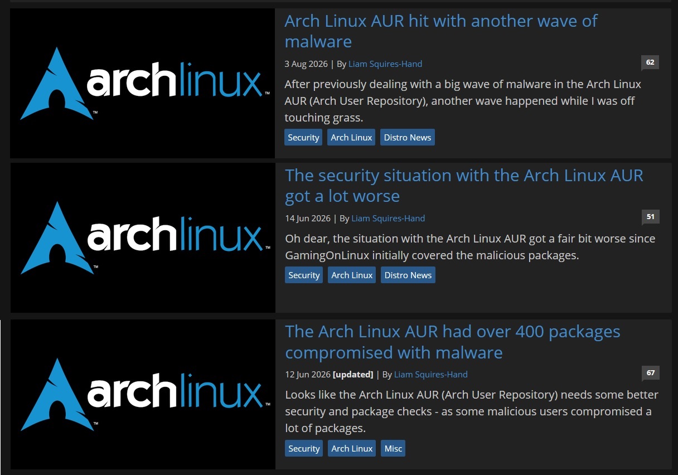
Task: Click author Liam Squires-Hand on the 3 Aug 2026 article
Action: [x=385, y=64]
